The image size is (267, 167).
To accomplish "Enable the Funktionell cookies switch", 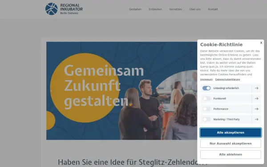I will [x=206, y=98].
